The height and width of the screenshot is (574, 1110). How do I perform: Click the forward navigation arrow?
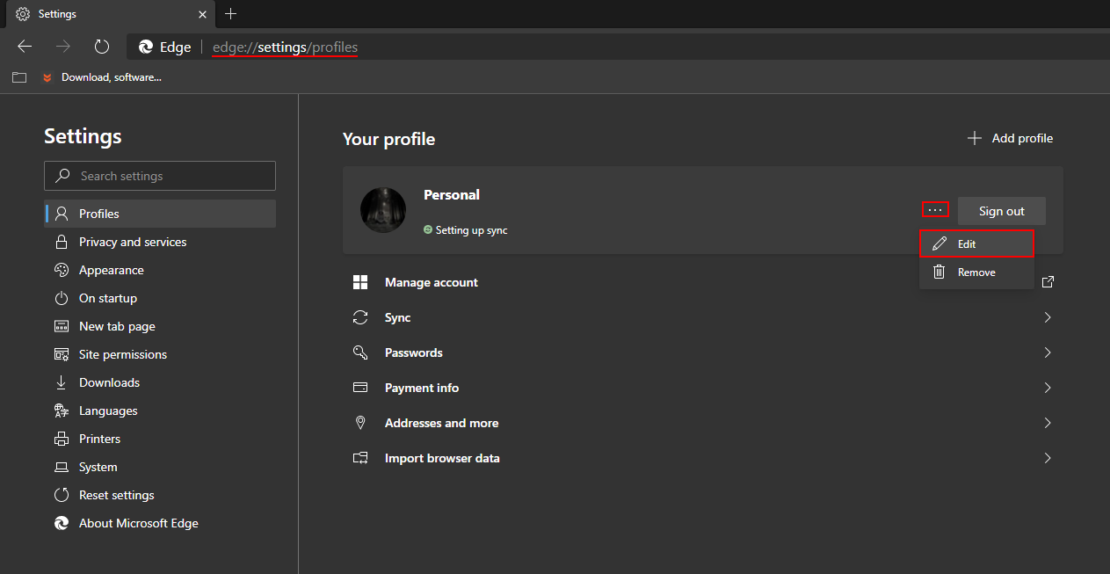(63, 47)
